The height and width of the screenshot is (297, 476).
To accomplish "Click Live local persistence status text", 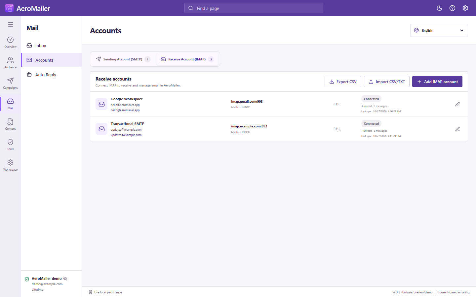I will 108,292.
